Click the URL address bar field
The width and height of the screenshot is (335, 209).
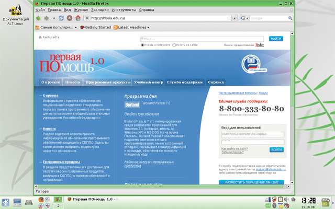point(158,18)
